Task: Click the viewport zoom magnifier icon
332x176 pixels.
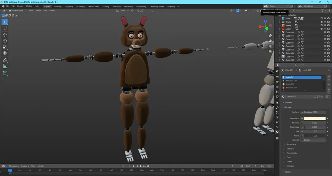Action: [270, 35]
